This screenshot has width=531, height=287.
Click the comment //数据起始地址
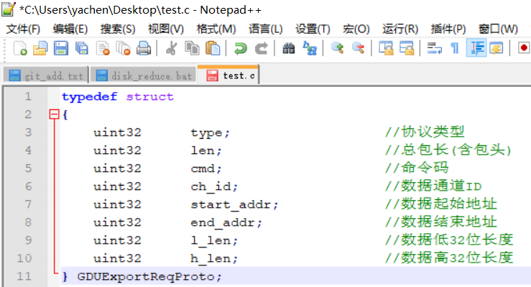click(x=441, y=204)
